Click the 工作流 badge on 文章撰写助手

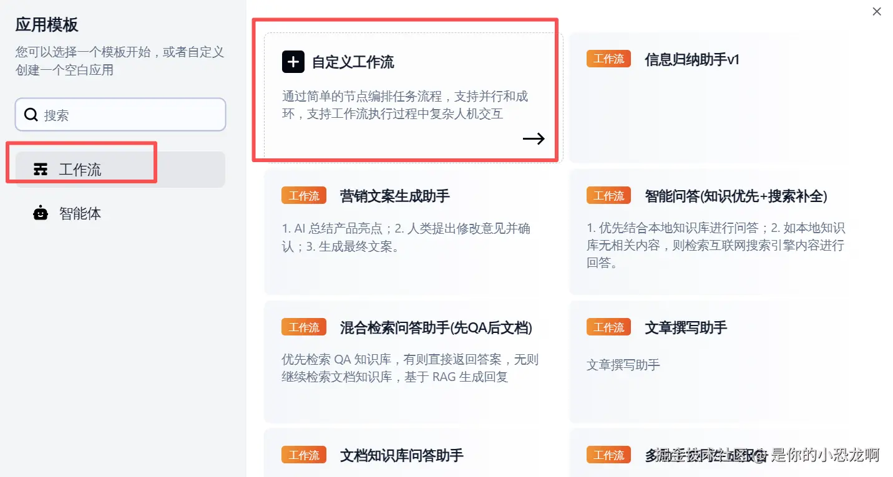coord(608,327)
